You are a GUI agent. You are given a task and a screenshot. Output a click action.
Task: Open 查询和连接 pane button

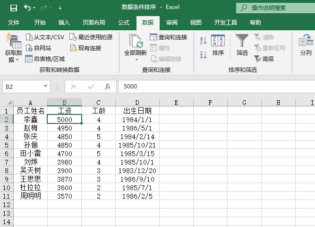[169, 37]
